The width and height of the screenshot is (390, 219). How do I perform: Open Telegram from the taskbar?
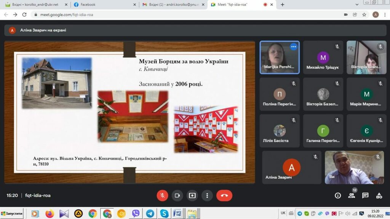[150, 214]
